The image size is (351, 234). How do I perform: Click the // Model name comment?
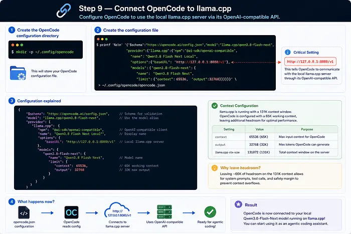click(131, 158)
